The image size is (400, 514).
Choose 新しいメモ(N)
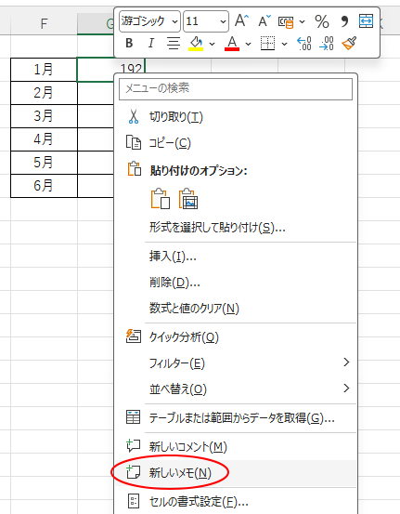[236, 473]
